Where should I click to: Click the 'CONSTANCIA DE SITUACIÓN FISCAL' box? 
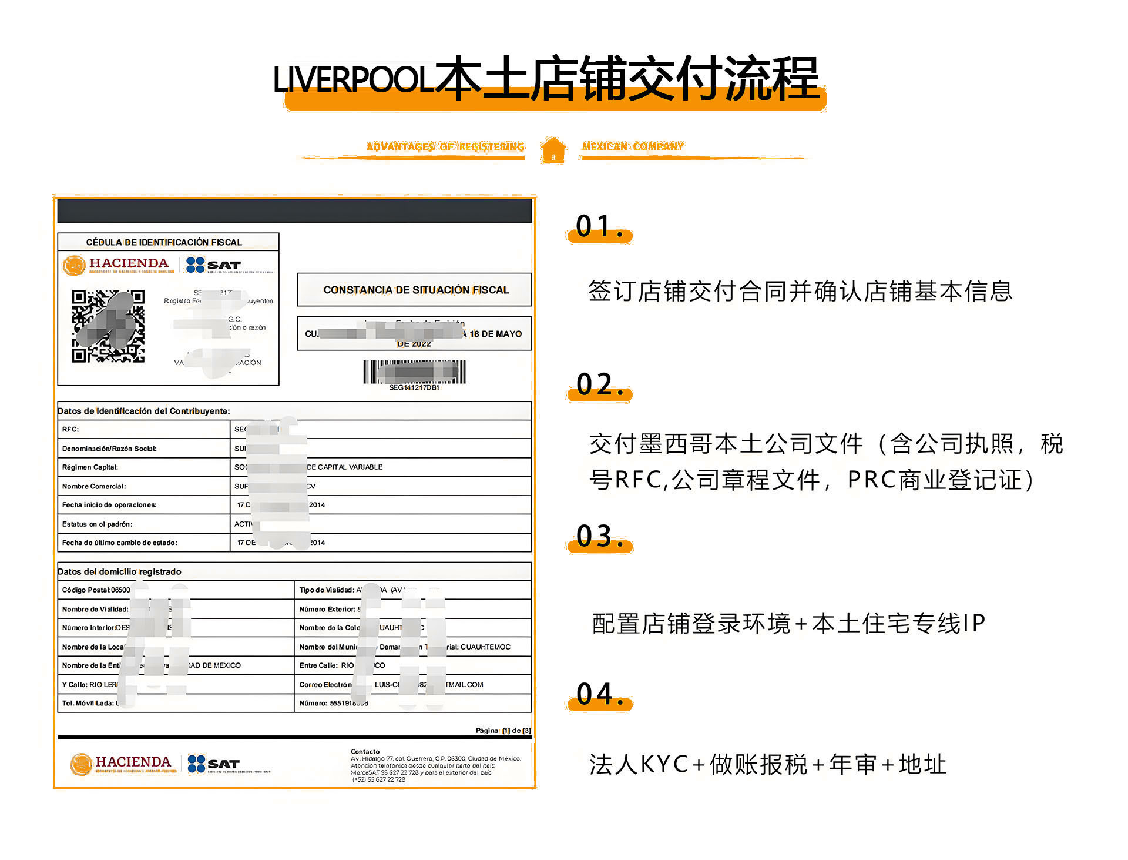tap(415, 290)
